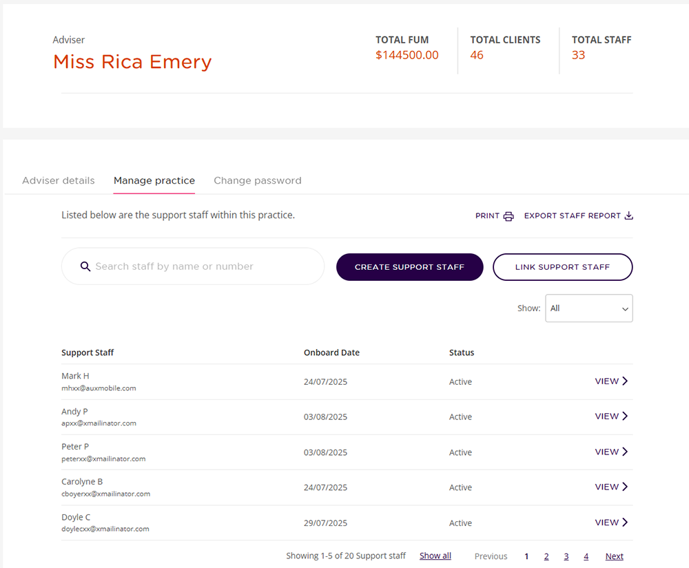Click the chevron arrow on Peter P's row

[x=625, y=452]
